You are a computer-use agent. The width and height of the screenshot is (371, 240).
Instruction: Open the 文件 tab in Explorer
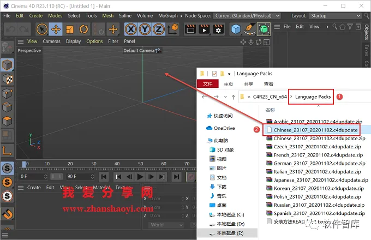(x=207, y=83)
